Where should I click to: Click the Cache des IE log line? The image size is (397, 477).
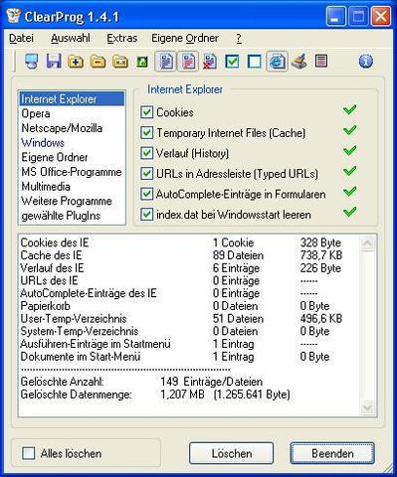[x=181, y=255]
